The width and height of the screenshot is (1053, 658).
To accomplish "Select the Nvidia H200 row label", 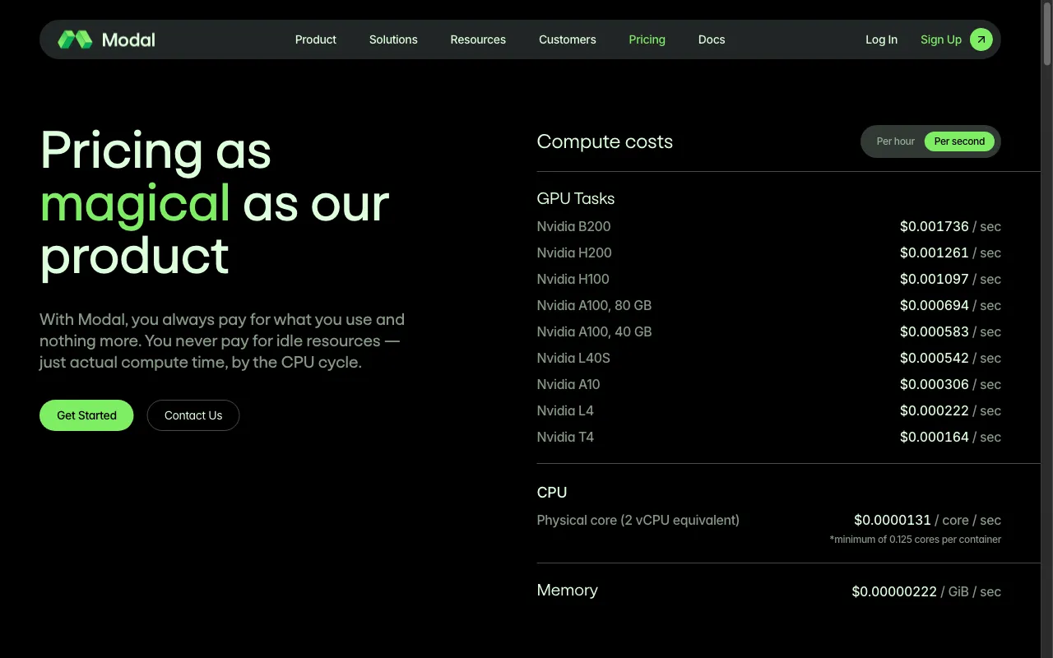I will click(x=574, y=253).
